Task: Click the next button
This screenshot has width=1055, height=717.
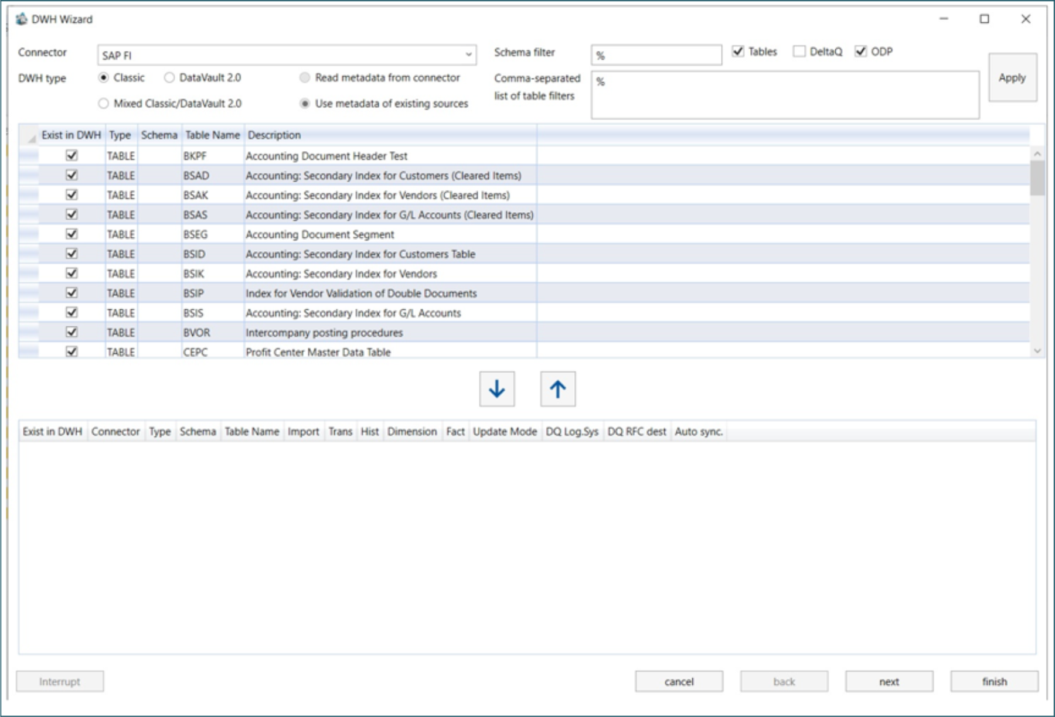Action: (889, 681)
